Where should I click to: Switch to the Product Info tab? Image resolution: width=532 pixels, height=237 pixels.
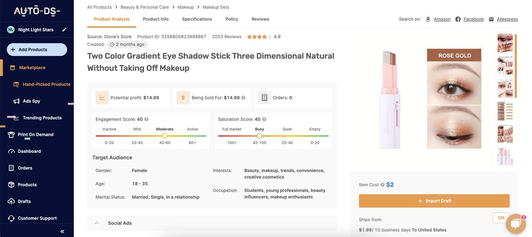156,19
